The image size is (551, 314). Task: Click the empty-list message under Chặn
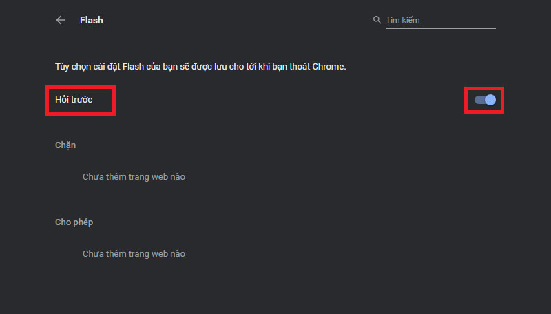tap(134, 177)
